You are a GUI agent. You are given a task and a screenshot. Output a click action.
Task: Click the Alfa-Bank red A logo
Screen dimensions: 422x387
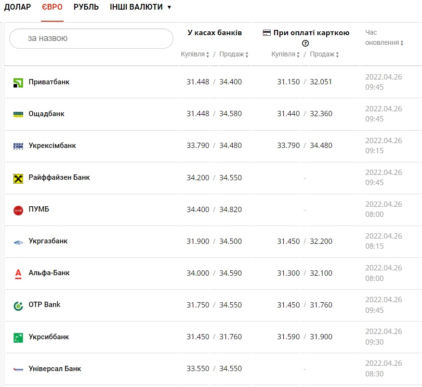(18, 274)
